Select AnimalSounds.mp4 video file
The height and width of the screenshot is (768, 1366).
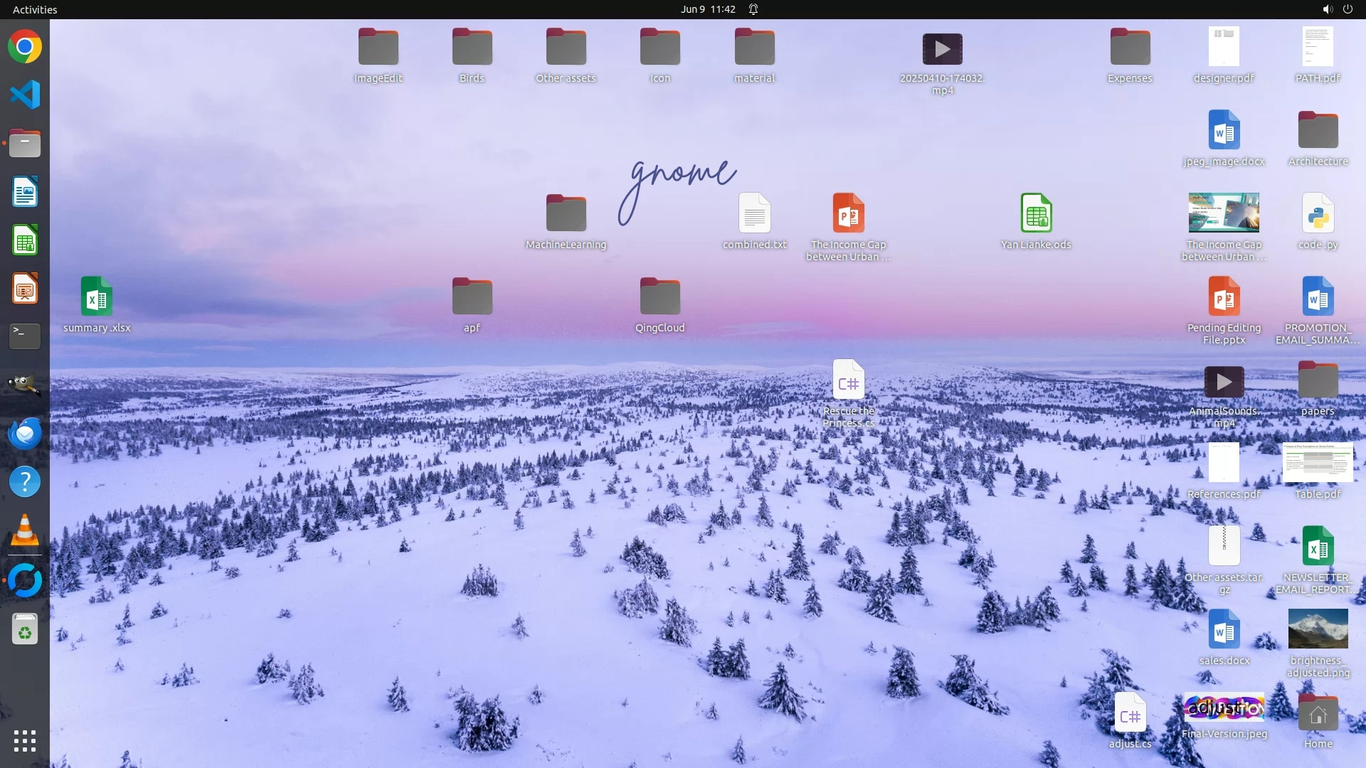1224,382
